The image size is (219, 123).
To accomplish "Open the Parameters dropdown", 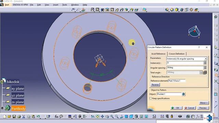I will [206, 59].
